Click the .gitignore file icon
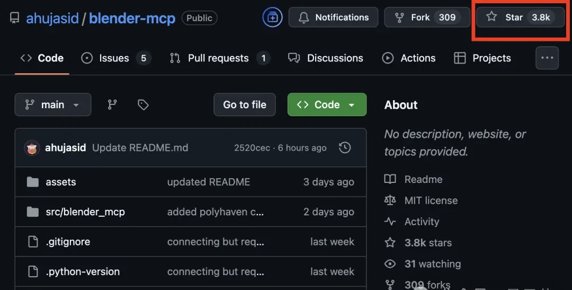This screenshot has height=290, width=572. (x=33, y=242)
